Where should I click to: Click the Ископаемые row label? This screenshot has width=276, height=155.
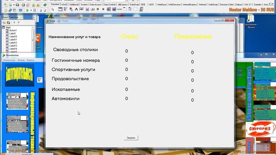pos(66,90)
